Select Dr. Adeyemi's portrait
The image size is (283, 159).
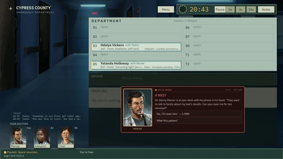tap(42, 137)
